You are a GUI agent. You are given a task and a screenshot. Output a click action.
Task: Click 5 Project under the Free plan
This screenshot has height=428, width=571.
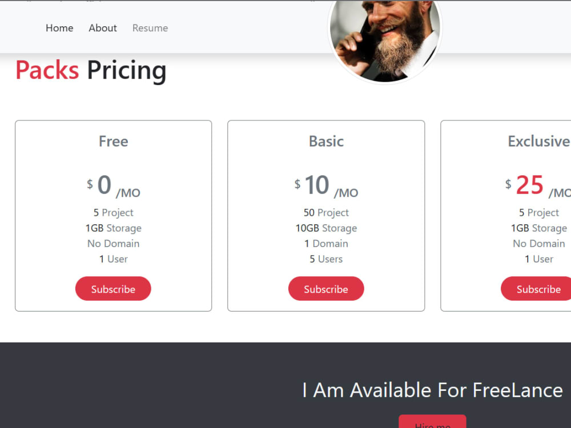tap(113, 212)
